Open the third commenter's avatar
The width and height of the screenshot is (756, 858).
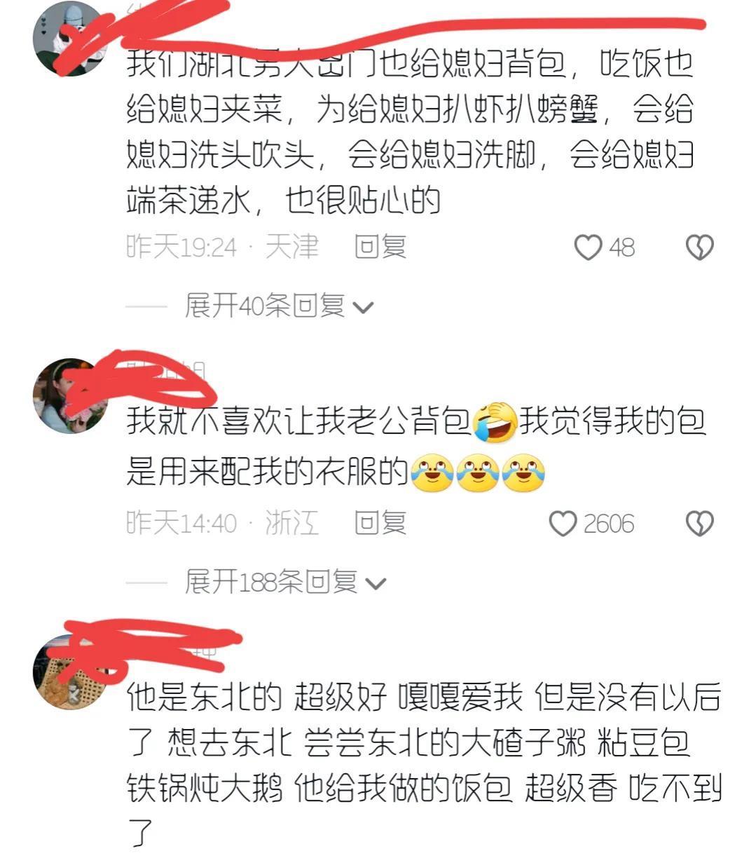70,672
